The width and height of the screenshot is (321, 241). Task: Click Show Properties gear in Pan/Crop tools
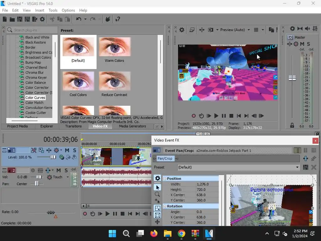157,178
